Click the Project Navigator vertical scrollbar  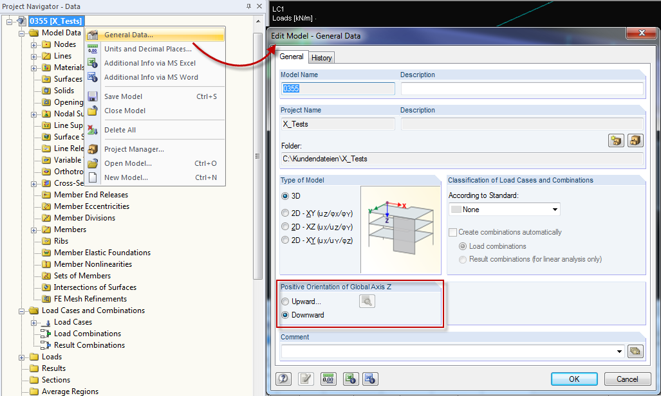(x=257, y=156)
